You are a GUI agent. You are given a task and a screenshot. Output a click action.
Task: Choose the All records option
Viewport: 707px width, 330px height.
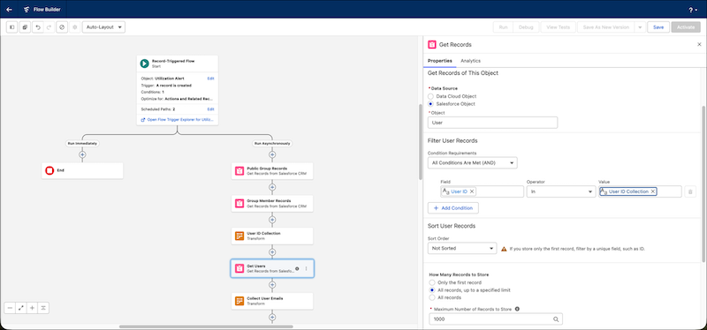pos(432,297)
